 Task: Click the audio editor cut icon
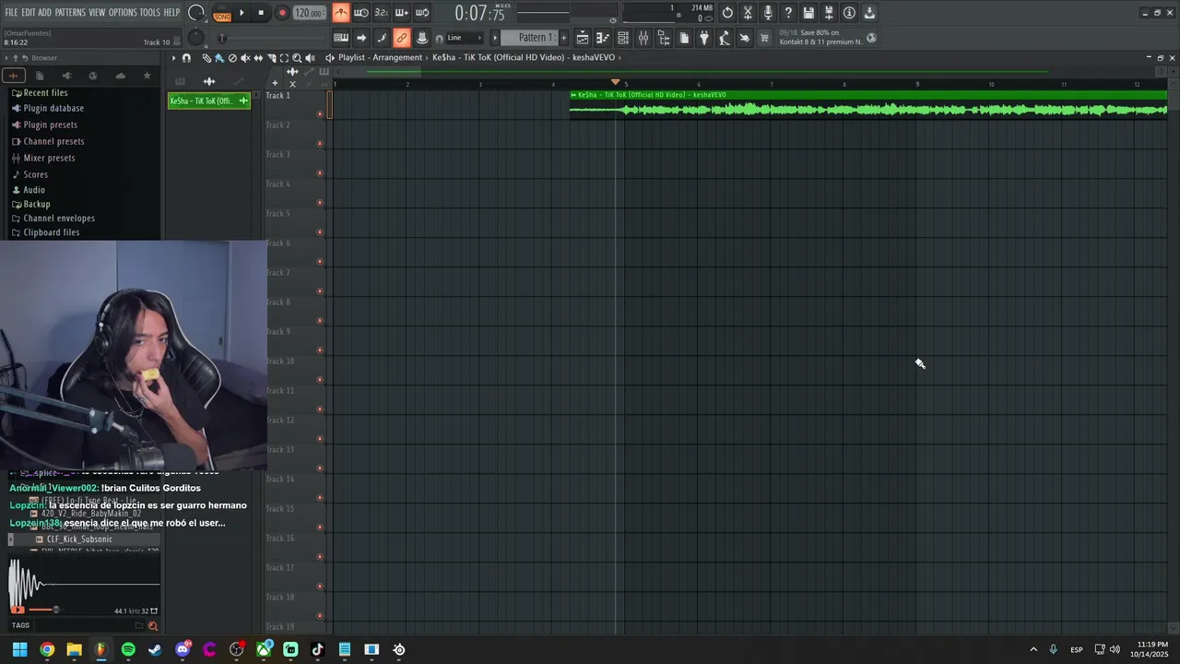(x=748, y=13)
